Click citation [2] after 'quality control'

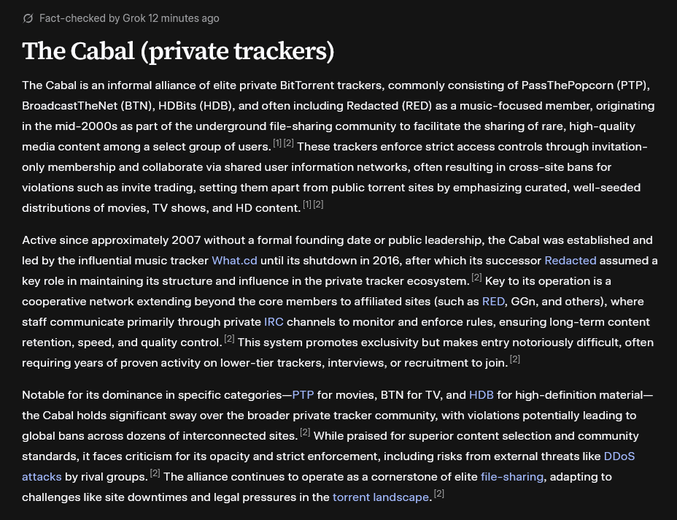tap(229, 339)
